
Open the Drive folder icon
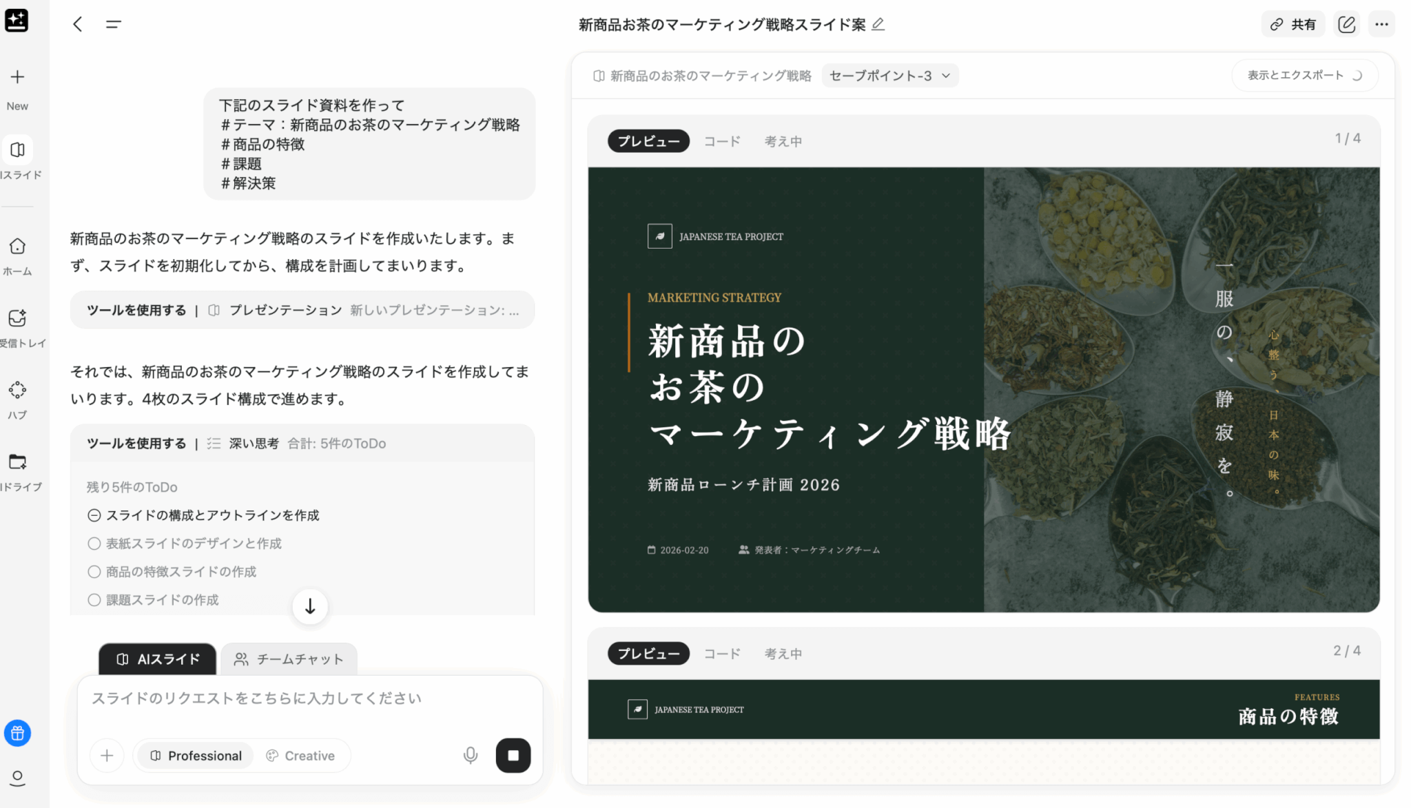tap(17, 462)
